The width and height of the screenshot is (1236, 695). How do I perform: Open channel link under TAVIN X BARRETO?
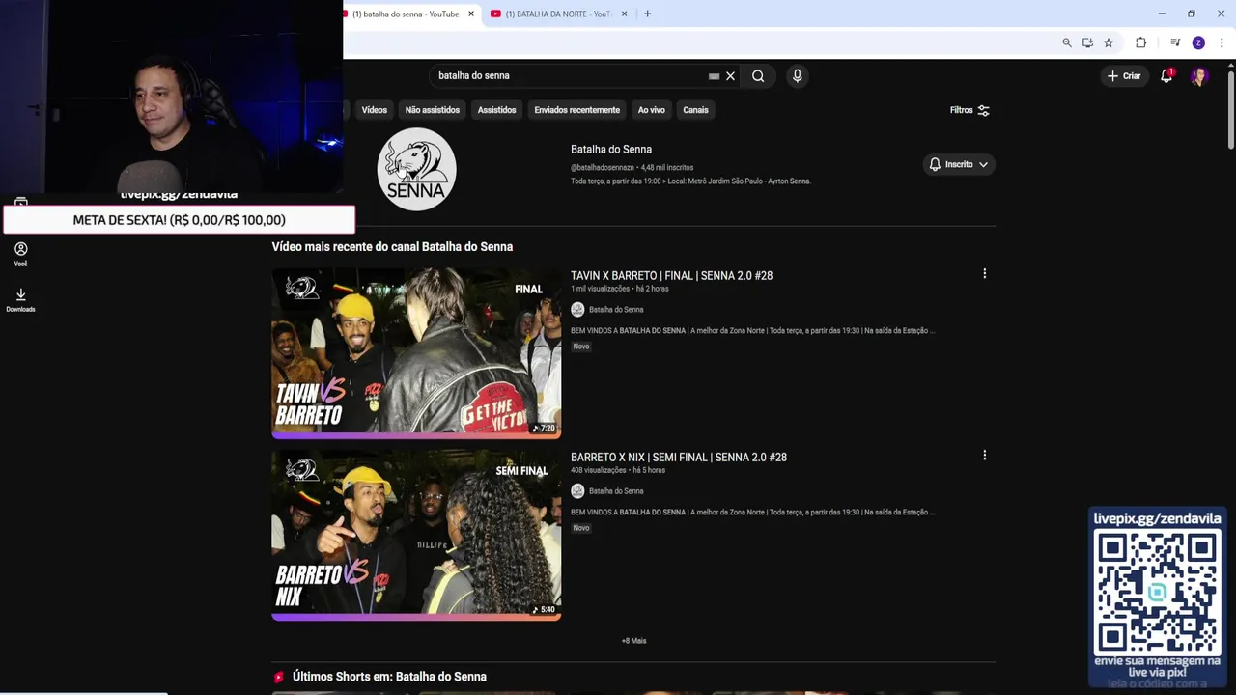616,310
